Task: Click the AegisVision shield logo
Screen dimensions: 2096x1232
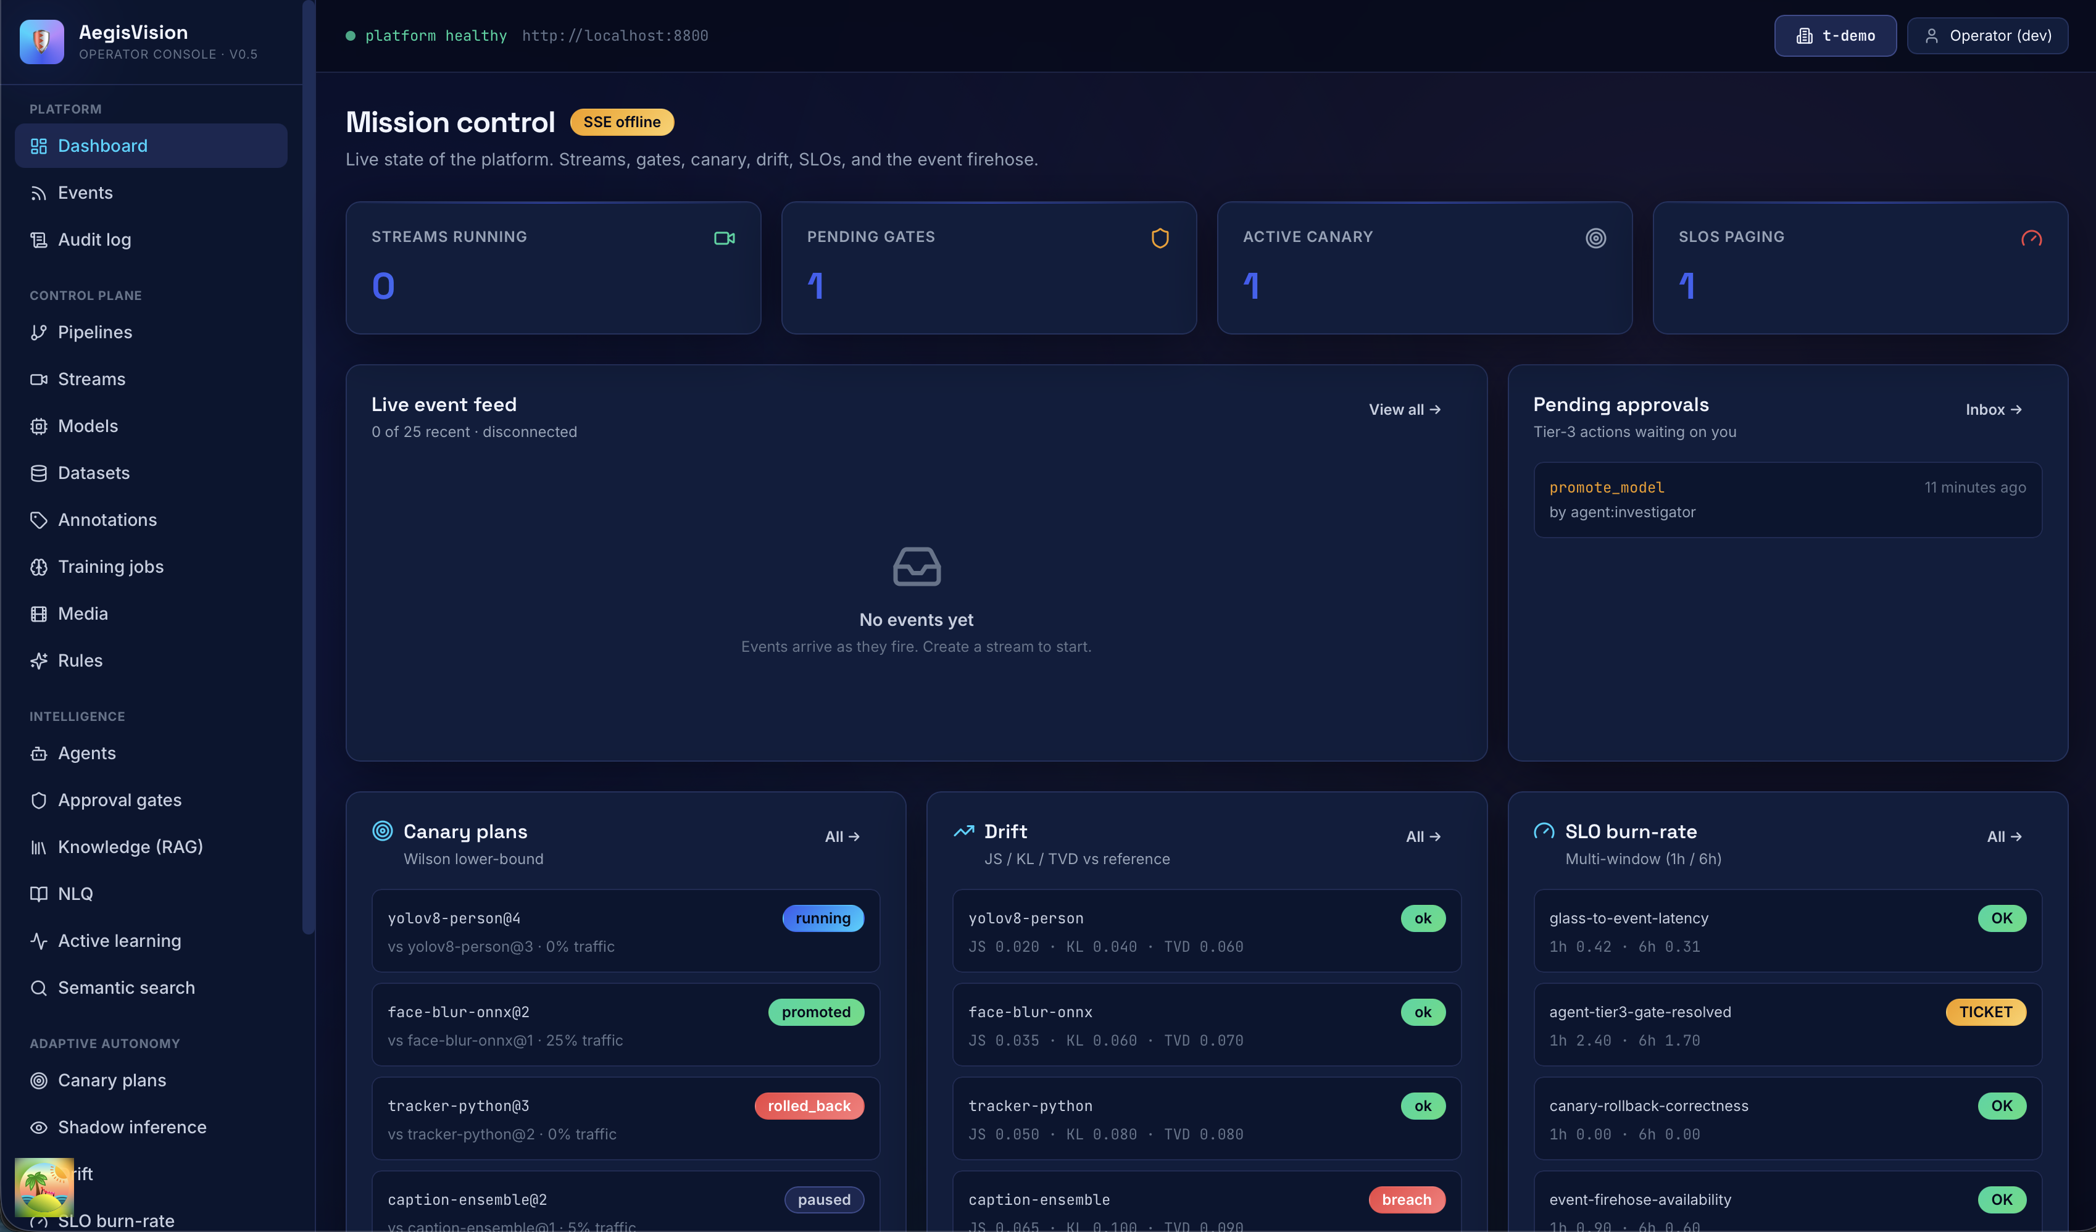Action: point(41,41)
